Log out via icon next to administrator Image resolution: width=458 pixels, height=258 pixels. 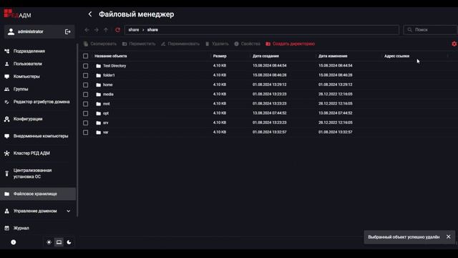point(67,32)
